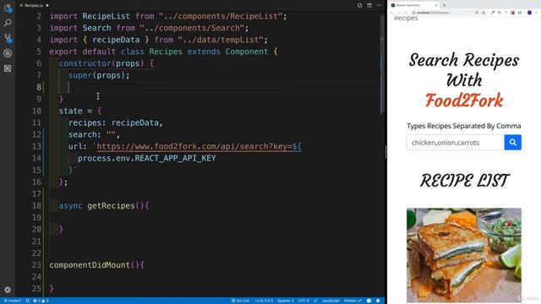Click the eyedropper extension icon in the browser
The height and width of the screenshot is (304, 541).
(492, 13)
